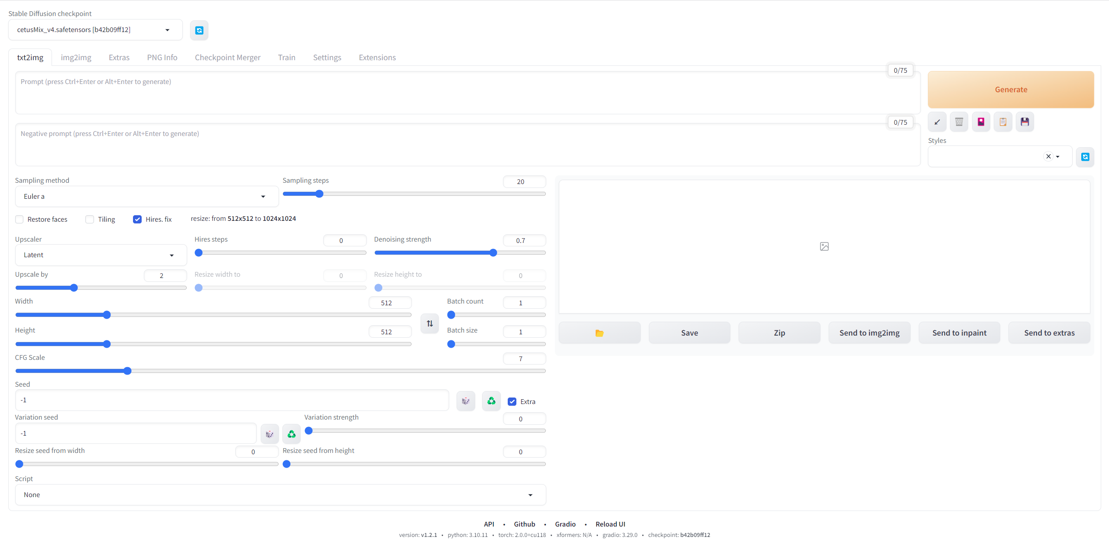This screenshot has height=556, width=1109.
Task: Switch to the img2img tab
Action: coord(76,58)
